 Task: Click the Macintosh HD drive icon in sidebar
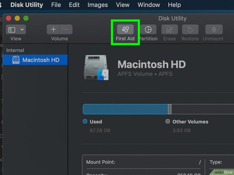point(16,60)
